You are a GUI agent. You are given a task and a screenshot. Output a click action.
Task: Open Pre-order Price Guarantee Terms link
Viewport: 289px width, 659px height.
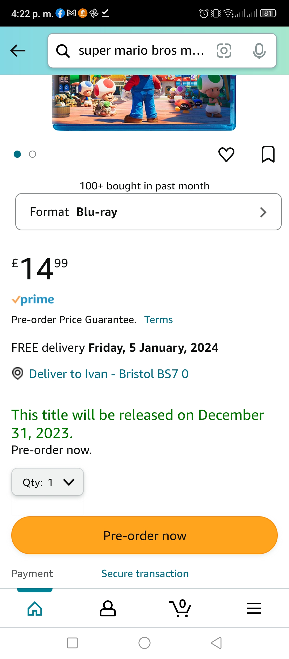pos(158,320)
